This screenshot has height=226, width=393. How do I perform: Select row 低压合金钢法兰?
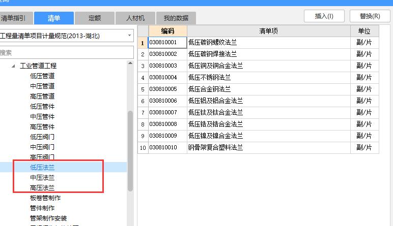[x=269, y=89]
